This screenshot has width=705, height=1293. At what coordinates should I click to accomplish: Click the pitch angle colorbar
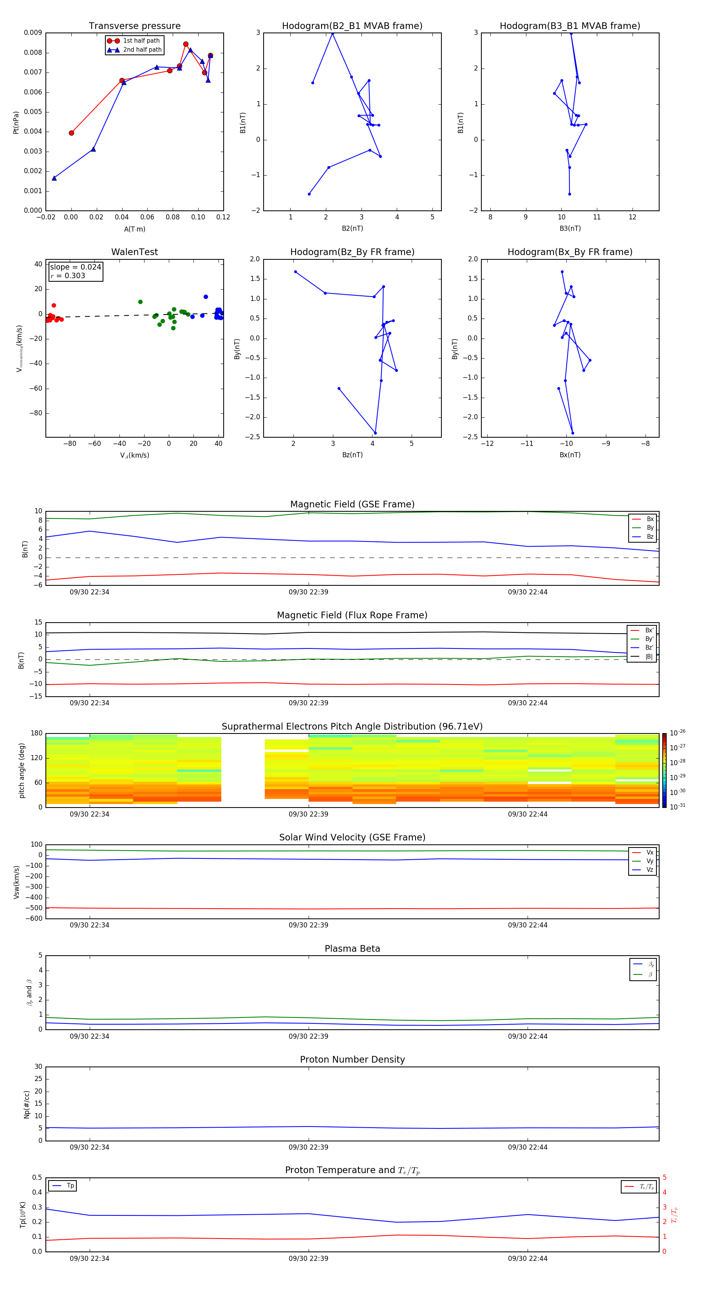pos(664,770)
